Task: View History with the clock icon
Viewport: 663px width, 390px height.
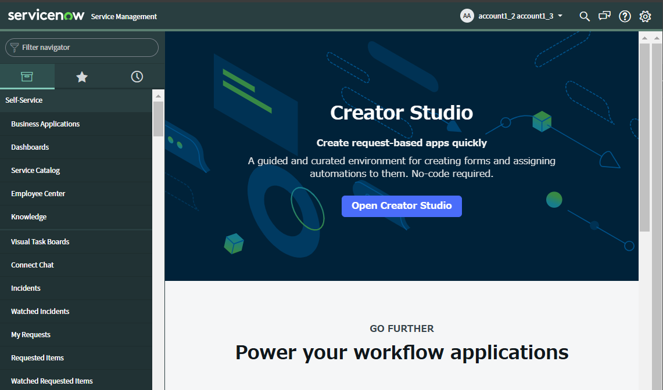Action: 137,76
